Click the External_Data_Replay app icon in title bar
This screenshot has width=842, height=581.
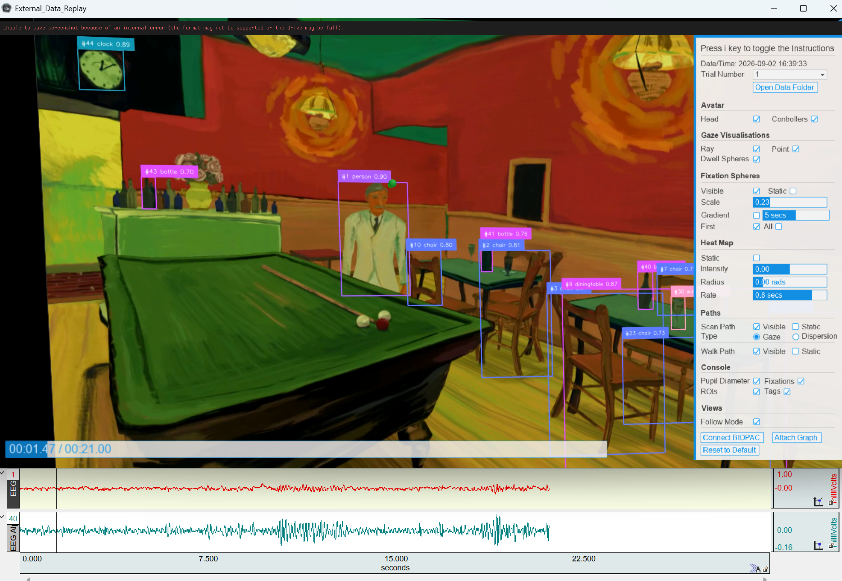click(x=6, y=8)
